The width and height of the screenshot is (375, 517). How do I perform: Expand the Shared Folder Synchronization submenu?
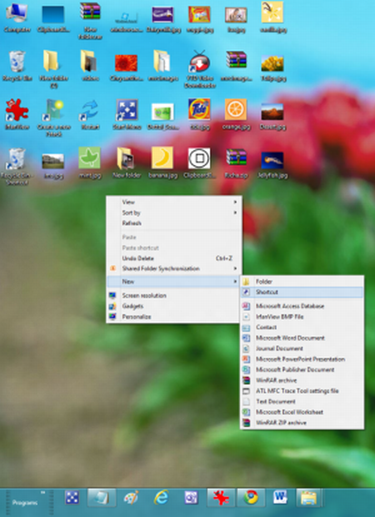click(174, 269)
